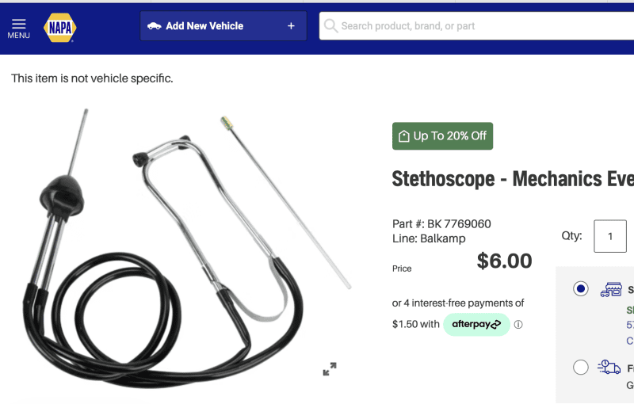Screen dimensions: 634x404
Task: Expand the product image to fullscreen
Action: point(330,369)
